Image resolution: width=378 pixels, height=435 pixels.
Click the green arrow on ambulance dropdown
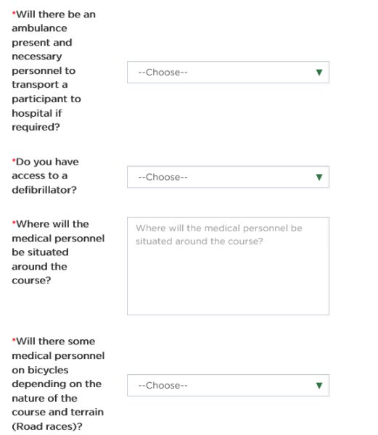319,72
